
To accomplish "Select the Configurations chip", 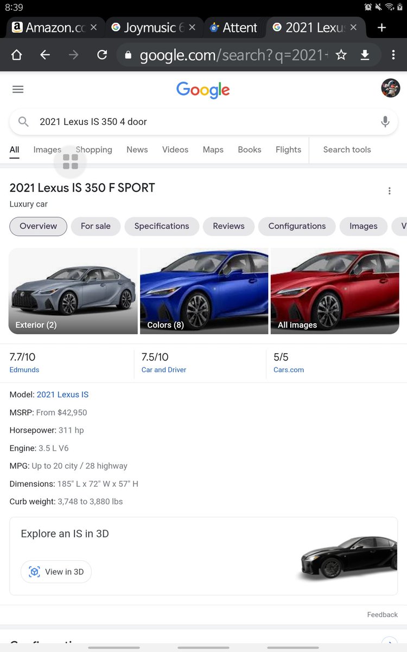I will tap(297, 226).
